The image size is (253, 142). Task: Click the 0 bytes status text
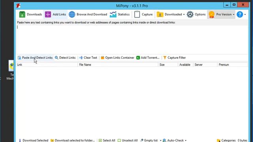point(242,140)
